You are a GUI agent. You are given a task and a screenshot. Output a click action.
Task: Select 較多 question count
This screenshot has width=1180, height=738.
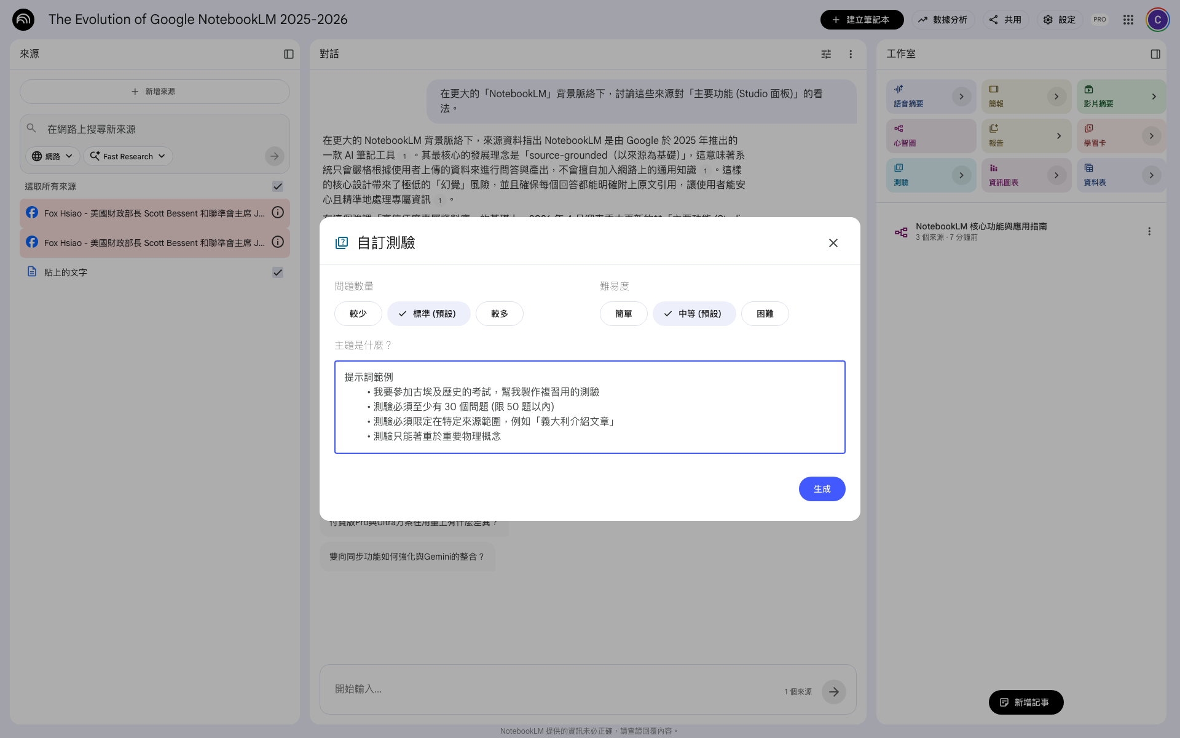coord(500,314)
